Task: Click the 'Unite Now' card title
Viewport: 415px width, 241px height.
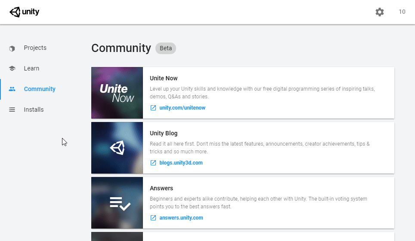Action: pyautogui.click(x=164, y=78)
